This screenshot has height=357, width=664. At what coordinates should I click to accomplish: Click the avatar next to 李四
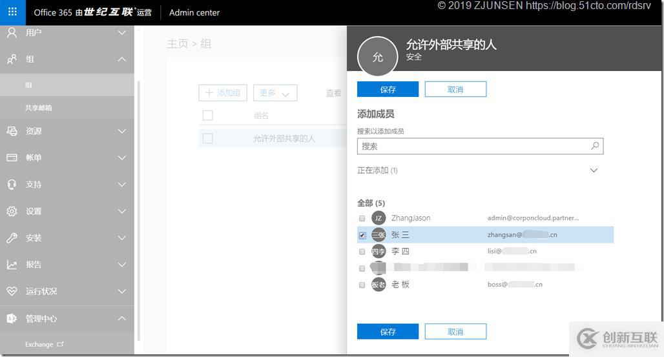tap(379, 251)
